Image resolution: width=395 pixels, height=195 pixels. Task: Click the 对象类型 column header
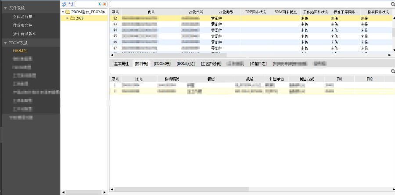tap(226, 12)
